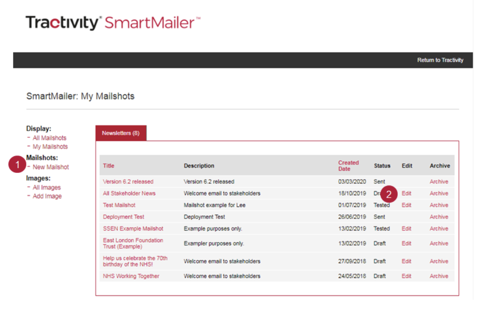The image size is (481, 315).
Task: Open the All Images link
Action: tap(46, 188)
